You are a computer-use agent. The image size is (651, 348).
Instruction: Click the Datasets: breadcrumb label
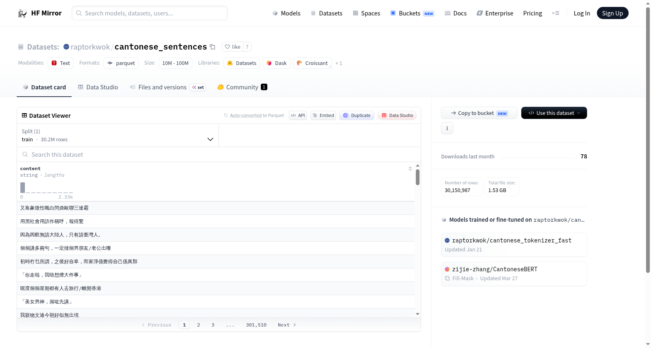point(43,47)
